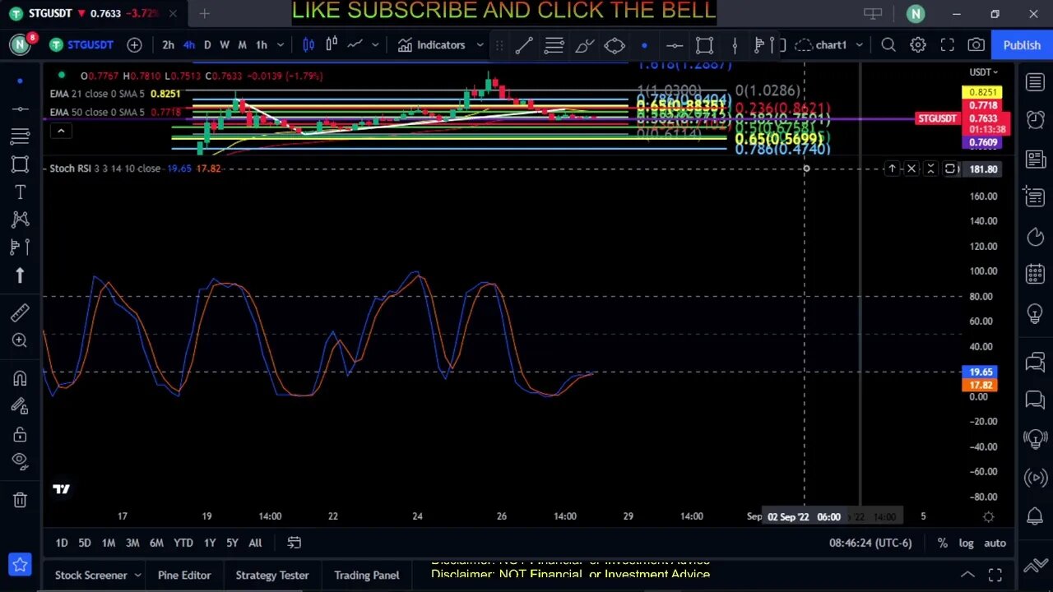Hide all drawings with the eye icon

(20, 460)
